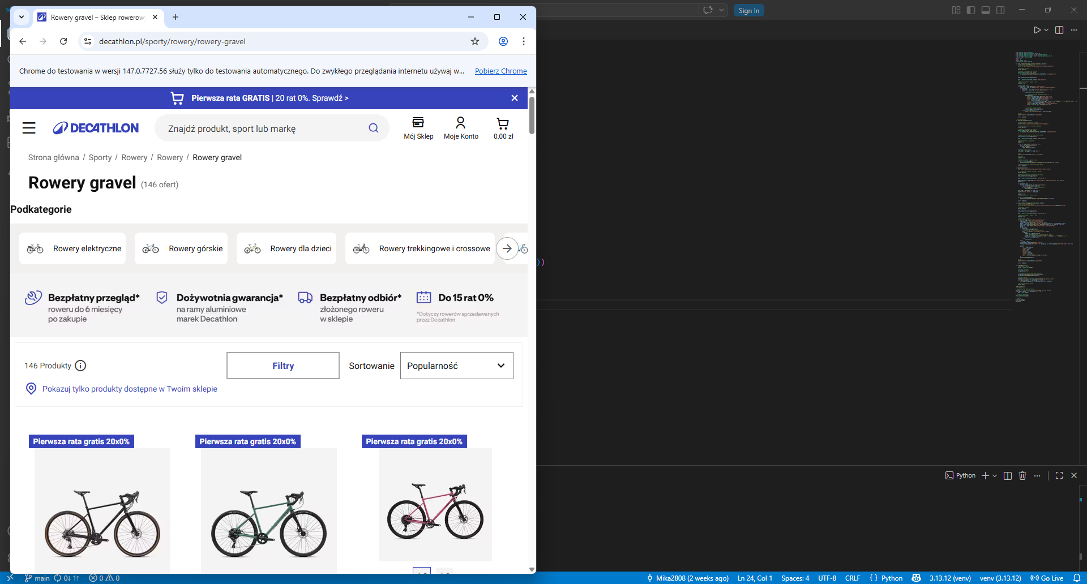Click the 146 Produkty info icon
This screenshot has height=584, width=1087.
coord(80,366)
